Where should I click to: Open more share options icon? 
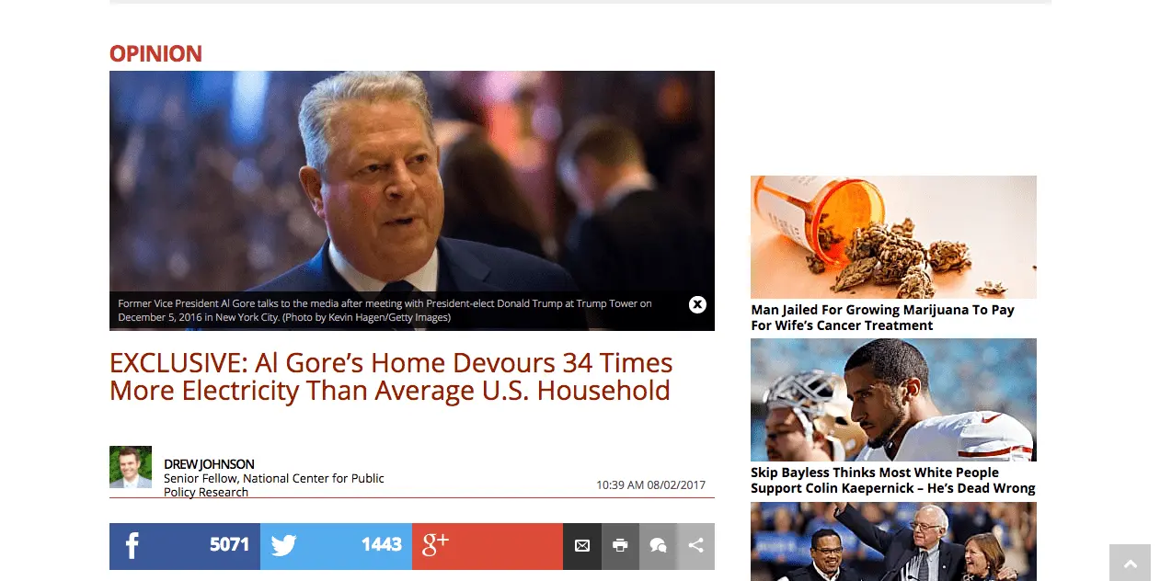[696, 546]
